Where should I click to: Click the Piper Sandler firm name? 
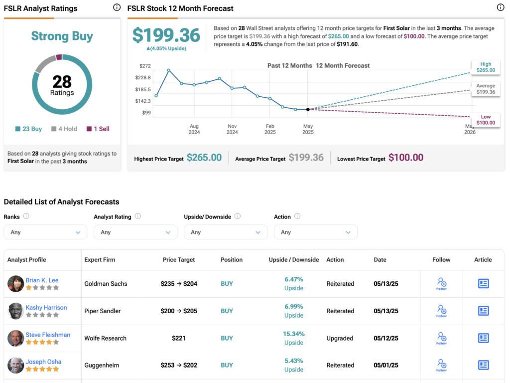[103, 311]
